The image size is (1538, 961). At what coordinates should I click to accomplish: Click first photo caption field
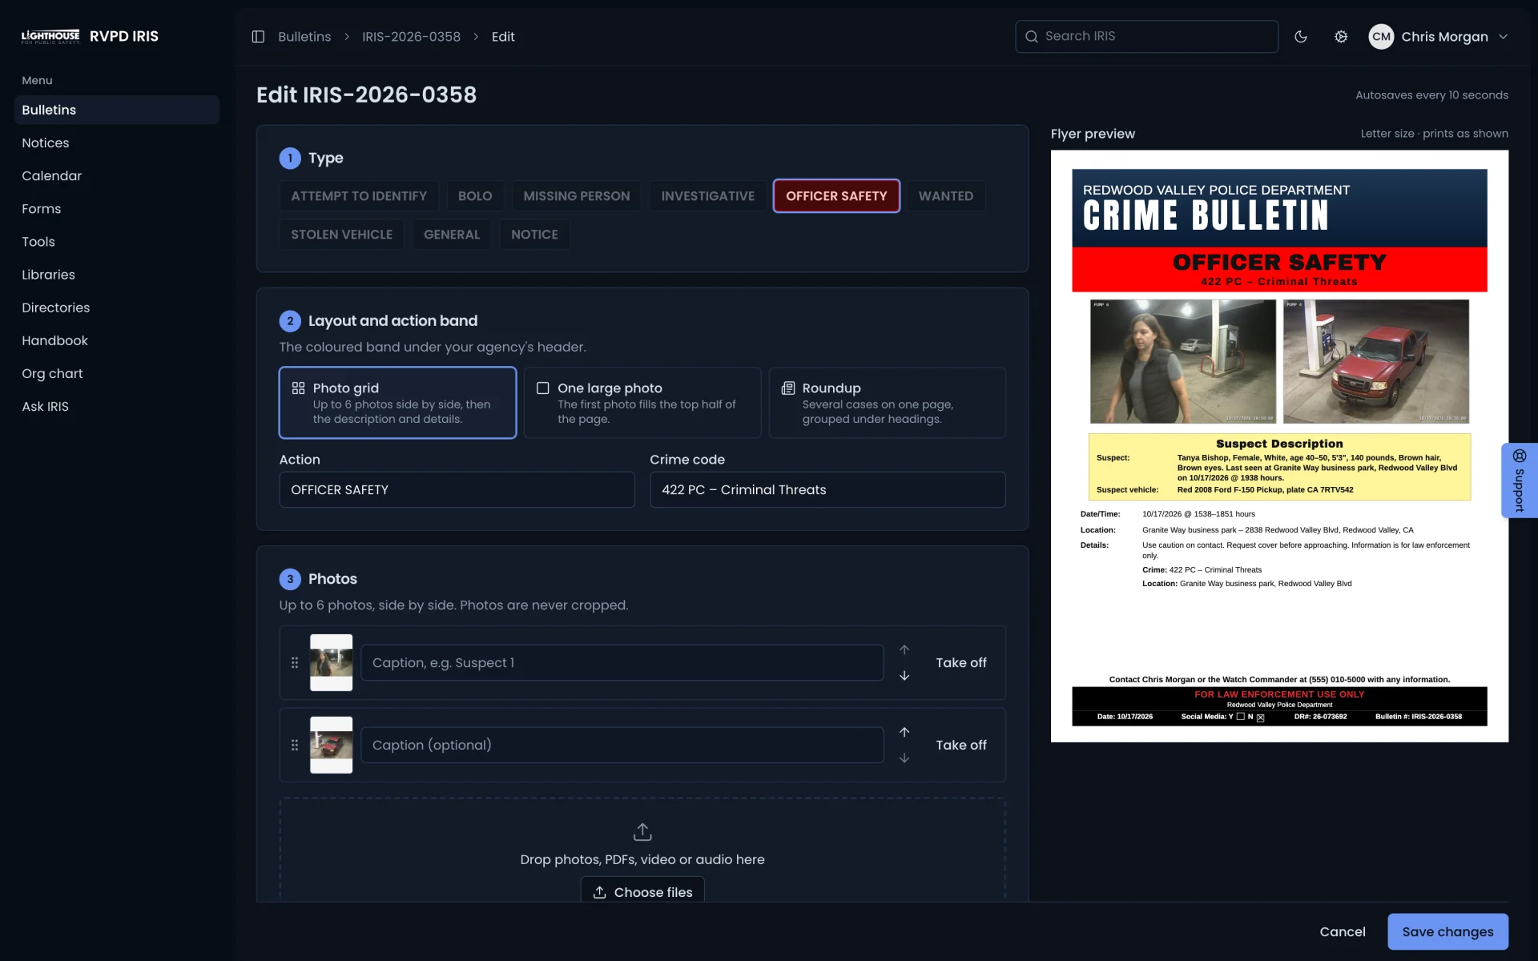tap(622, 663)
